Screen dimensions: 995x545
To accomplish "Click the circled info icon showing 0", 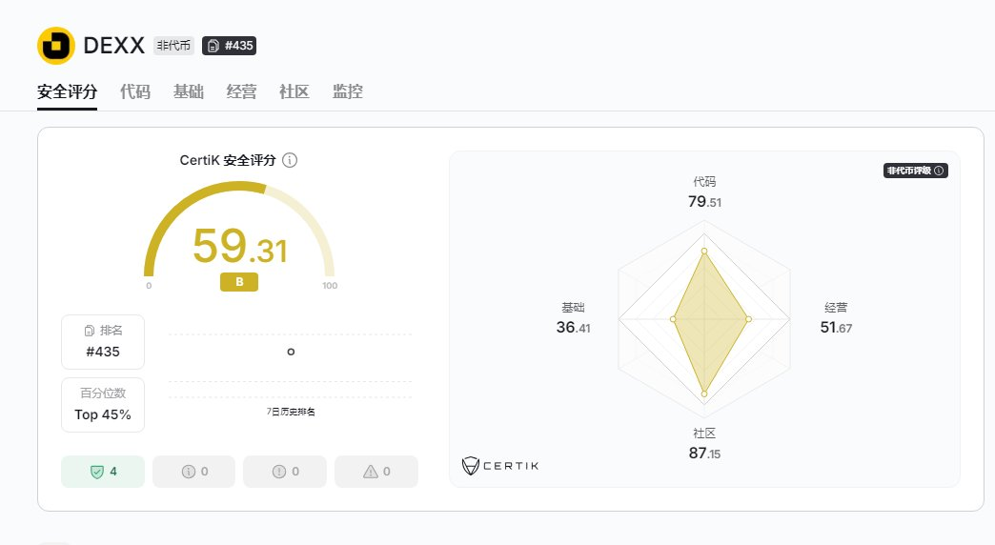I will pyautogui.click(x=189, y=472).
